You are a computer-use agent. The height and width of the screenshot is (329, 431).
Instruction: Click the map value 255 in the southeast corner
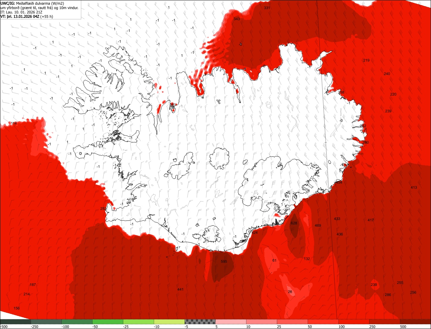(400, 283)
